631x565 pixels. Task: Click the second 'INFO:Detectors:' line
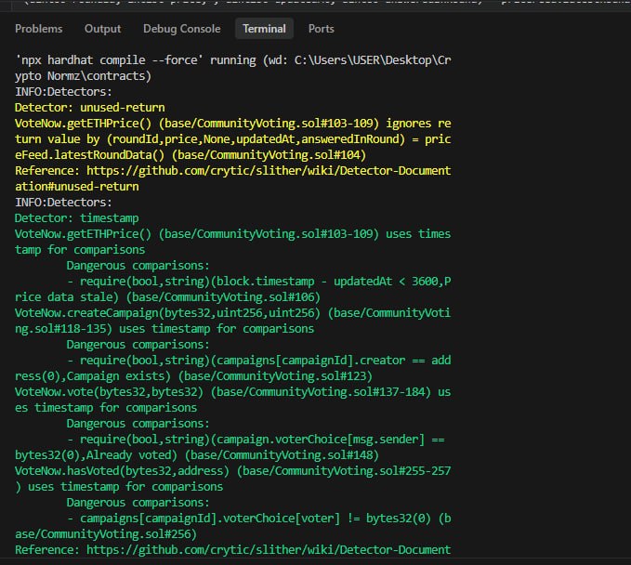pyautogui.click(x=63, y=202)
